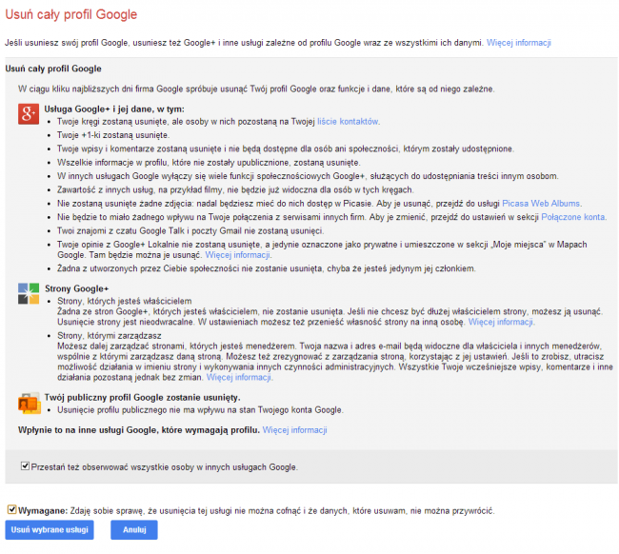619x554 pixels.
Task: Click the text 'Strony, którymi zarządzasz'
Action: 110,336
